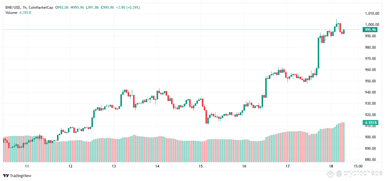Open the TradingView text link
This screenshot has height=181, width=385.
(21, 176)
